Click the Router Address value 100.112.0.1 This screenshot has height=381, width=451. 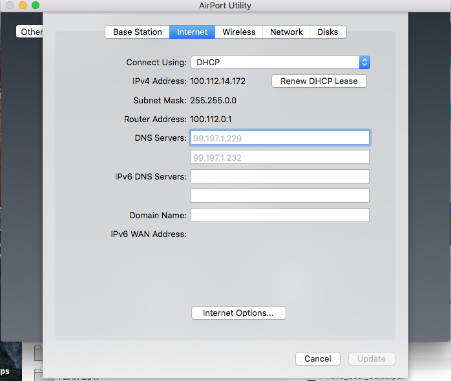[x=211, y=119]
